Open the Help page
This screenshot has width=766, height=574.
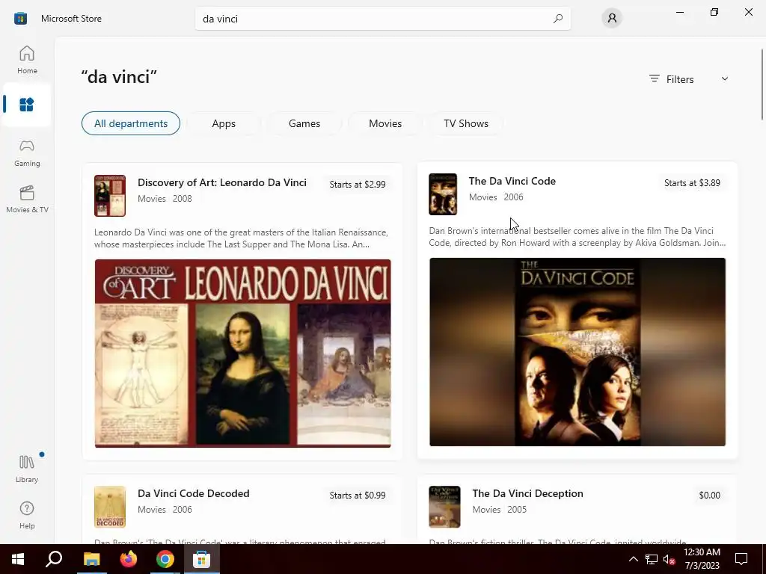(27, 516)
